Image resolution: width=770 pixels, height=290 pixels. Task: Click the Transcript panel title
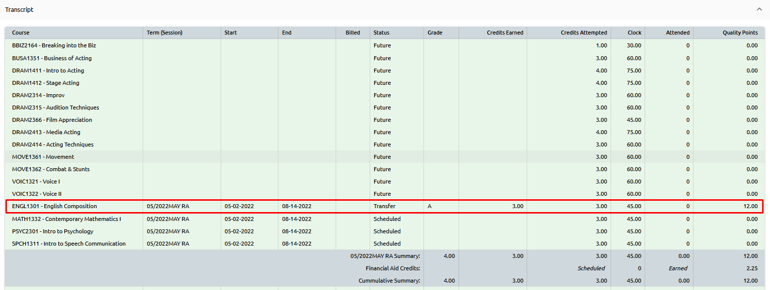(19, 9)
